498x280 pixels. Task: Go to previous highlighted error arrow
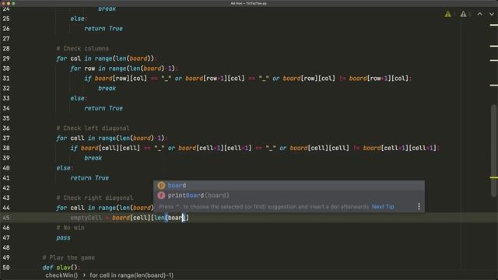click(479, 14)
